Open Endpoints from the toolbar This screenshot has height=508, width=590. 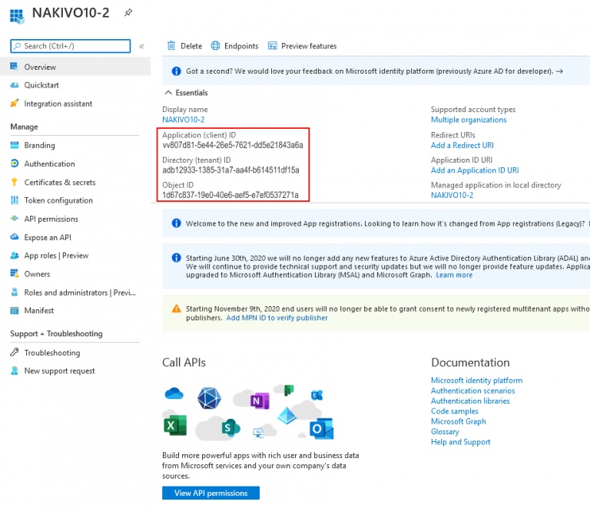(x=234, y=46)
